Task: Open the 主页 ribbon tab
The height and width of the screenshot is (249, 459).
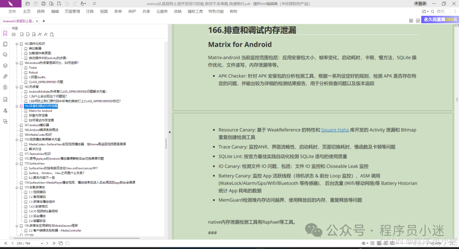Action: (27, 11)
